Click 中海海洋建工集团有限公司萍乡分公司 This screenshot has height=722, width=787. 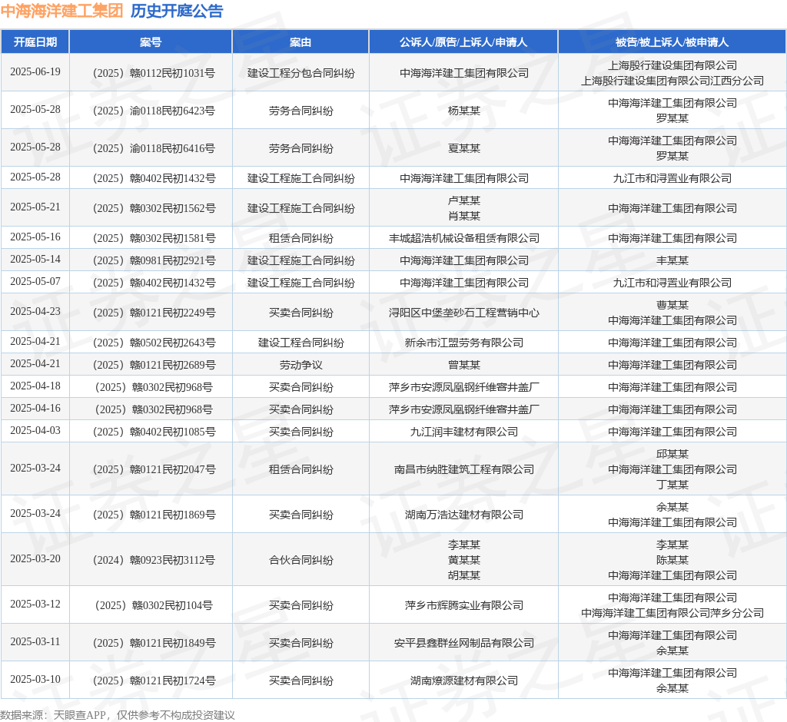tap(672, 613)
